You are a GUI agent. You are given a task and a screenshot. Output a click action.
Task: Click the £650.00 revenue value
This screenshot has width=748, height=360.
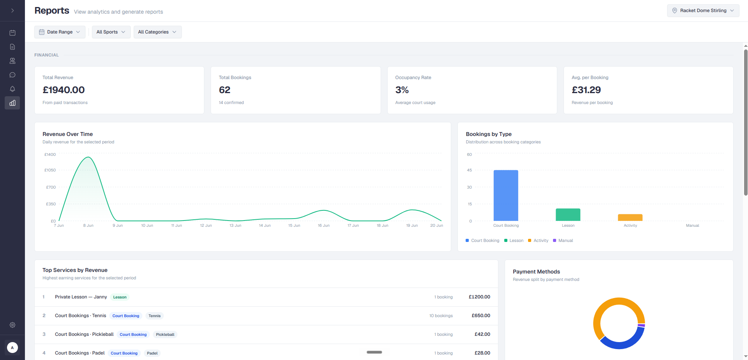point(481,316)
